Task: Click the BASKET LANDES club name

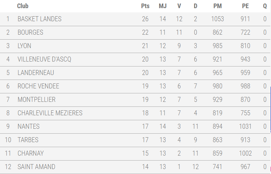Action: [x=39, y=19]
